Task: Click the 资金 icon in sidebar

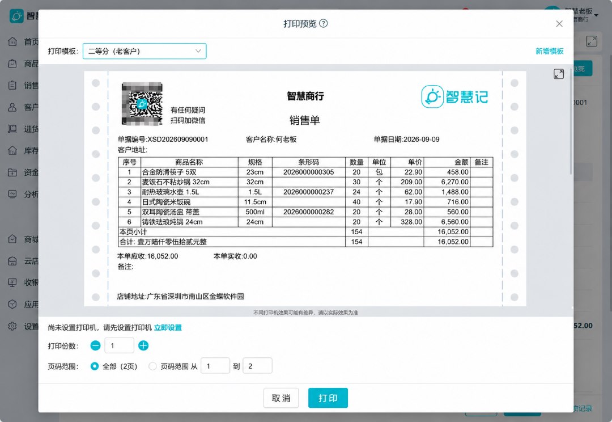Action: (12, 172)
